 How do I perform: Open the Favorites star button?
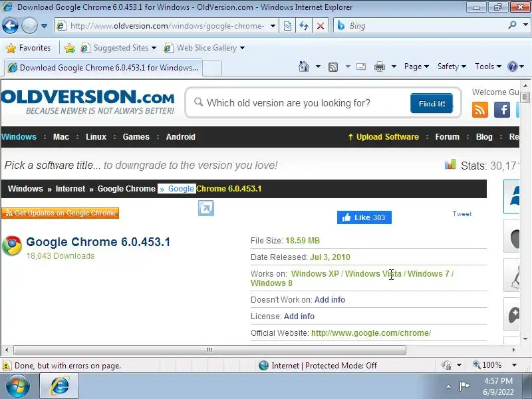point(29,48)
